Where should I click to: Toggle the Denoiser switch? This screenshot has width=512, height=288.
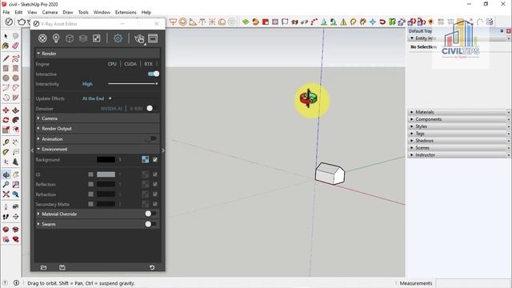point(152,109)
